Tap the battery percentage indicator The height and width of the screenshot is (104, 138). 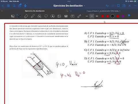click(x=131, y=1)
